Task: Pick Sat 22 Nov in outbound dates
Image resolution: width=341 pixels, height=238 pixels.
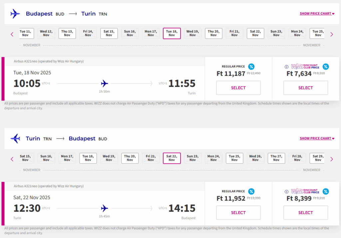Action: click(x=255, y=33)
